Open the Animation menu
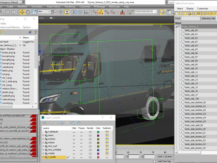 [37, 6]
